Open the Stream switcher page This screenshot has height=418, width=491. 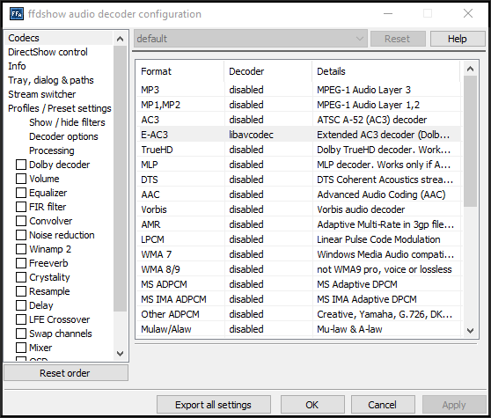41,94
